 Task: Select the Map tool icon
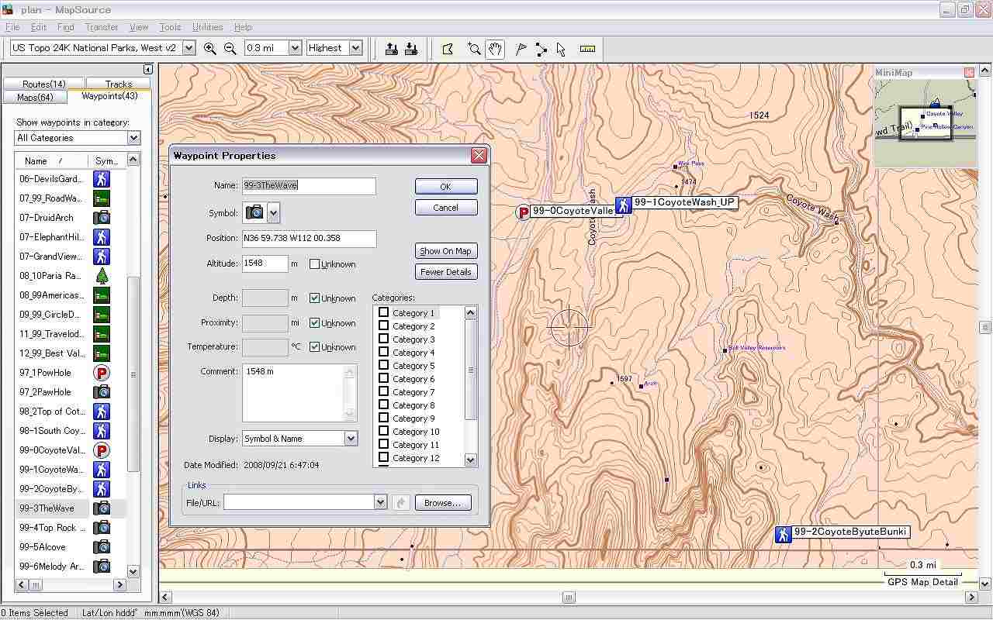pos(448,49)
